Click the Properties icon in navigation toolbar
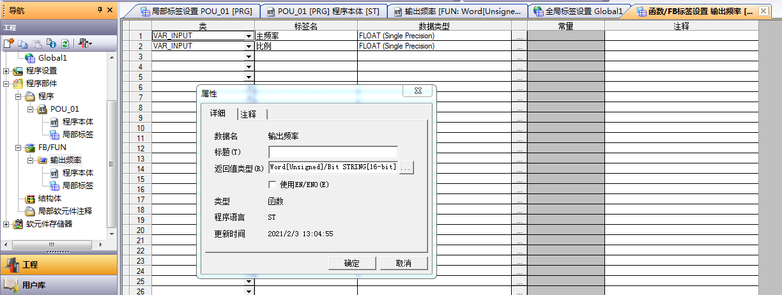The image size is (782, 295). click(x=51, y=43)
